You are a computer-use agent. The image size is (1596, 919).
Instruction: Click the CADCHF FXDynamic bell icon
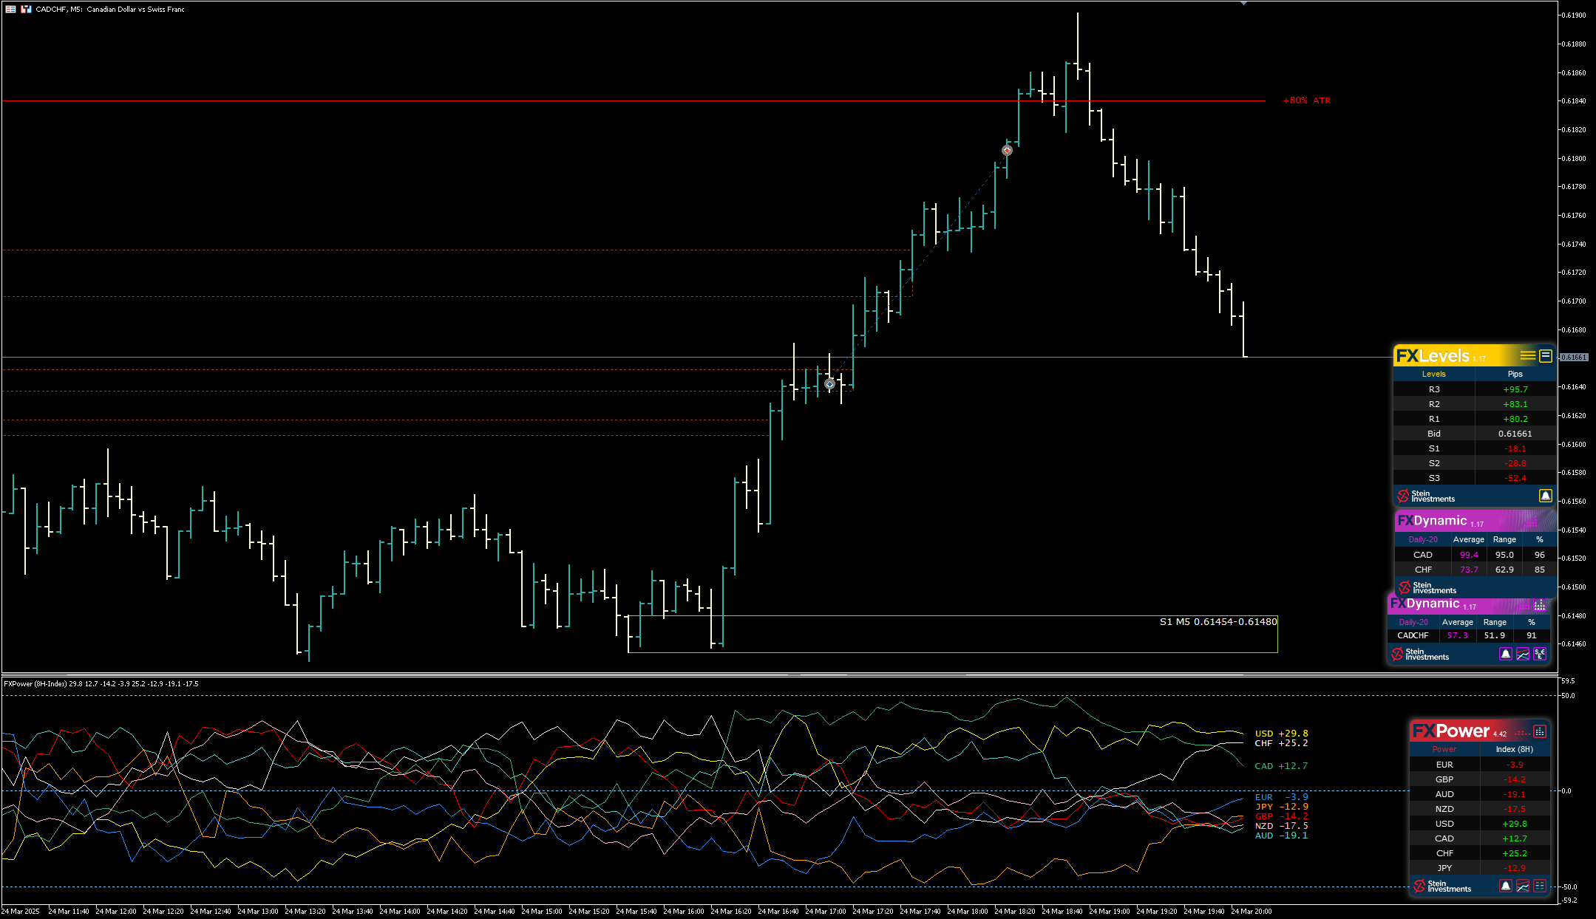(x=1506, y=654)
